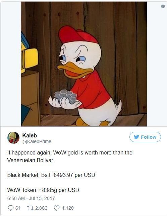This screenshot has width=167, height=217.
Task: Click the Black Market Bs.F rate line
Action: 51,175
